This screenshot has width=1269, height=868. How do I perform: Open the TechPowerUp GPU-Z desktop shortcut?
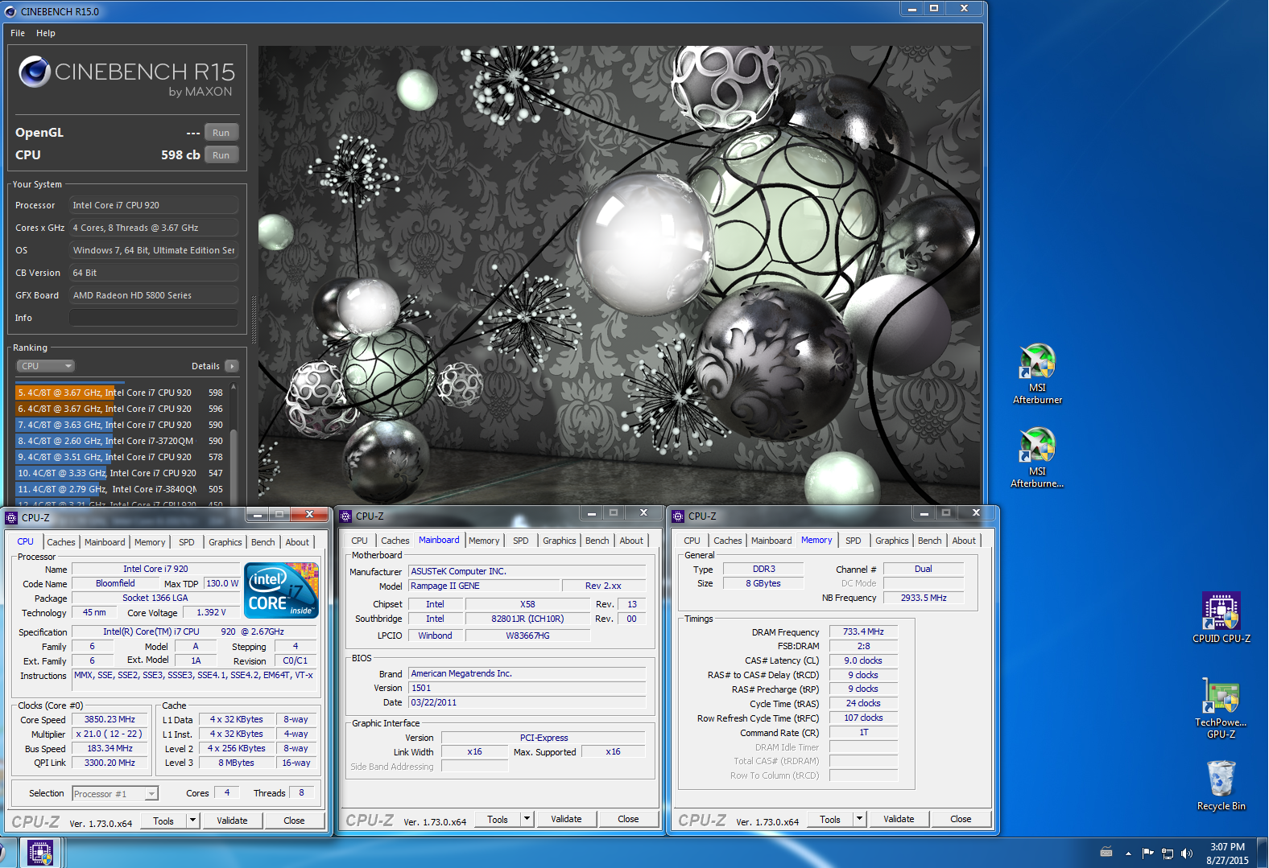1221,708
